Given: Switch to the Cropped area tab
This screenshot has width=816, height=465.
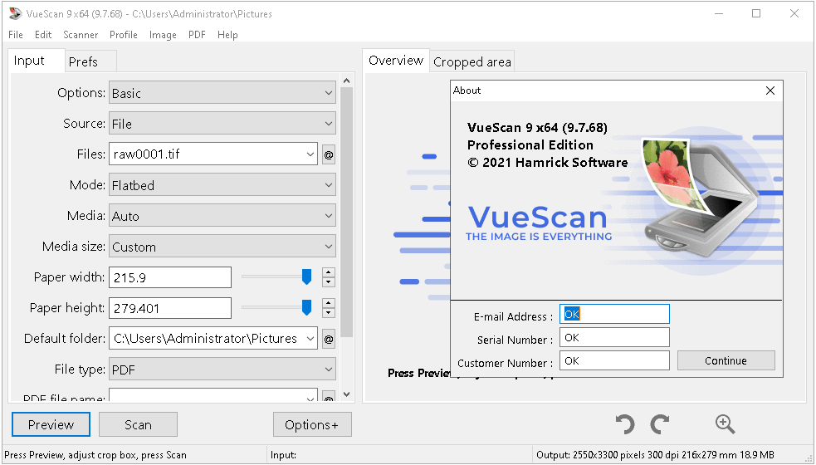Looking at the screenshot, I should click(472, 61).
